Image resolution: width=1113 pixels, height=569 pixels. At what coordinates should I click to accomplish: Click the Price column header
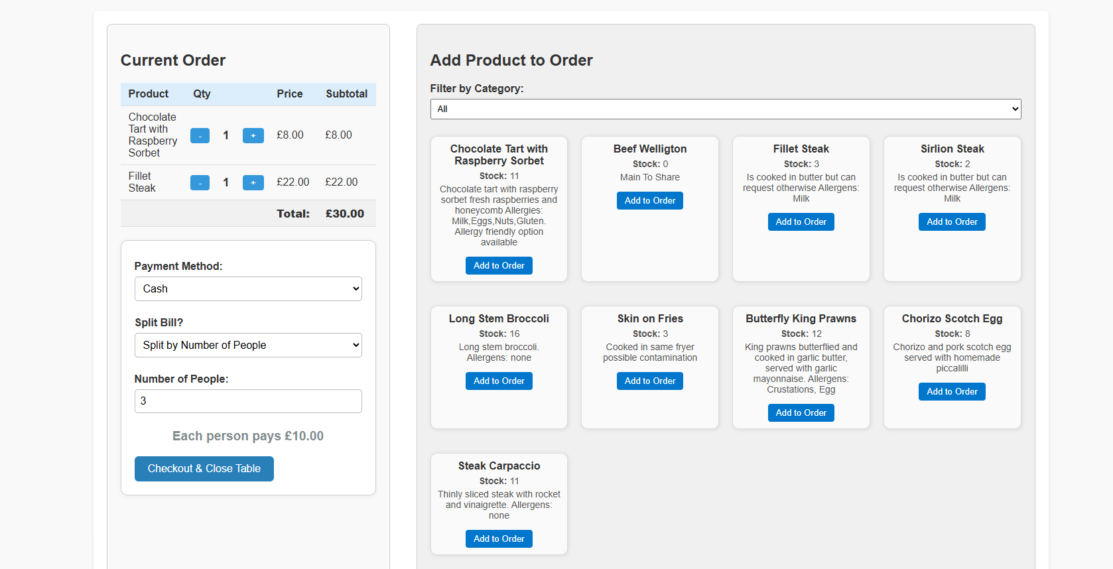pos(290,94)
